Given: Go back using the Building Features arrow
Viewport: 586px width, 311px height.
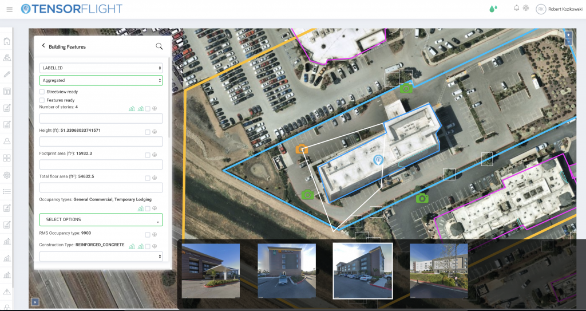Looking at the screenshot, I should [x=43, y=46].
